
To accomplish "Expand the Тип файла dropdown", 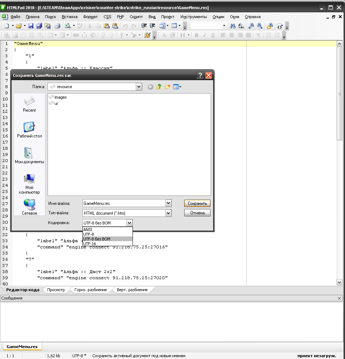I will coord(168,213).
